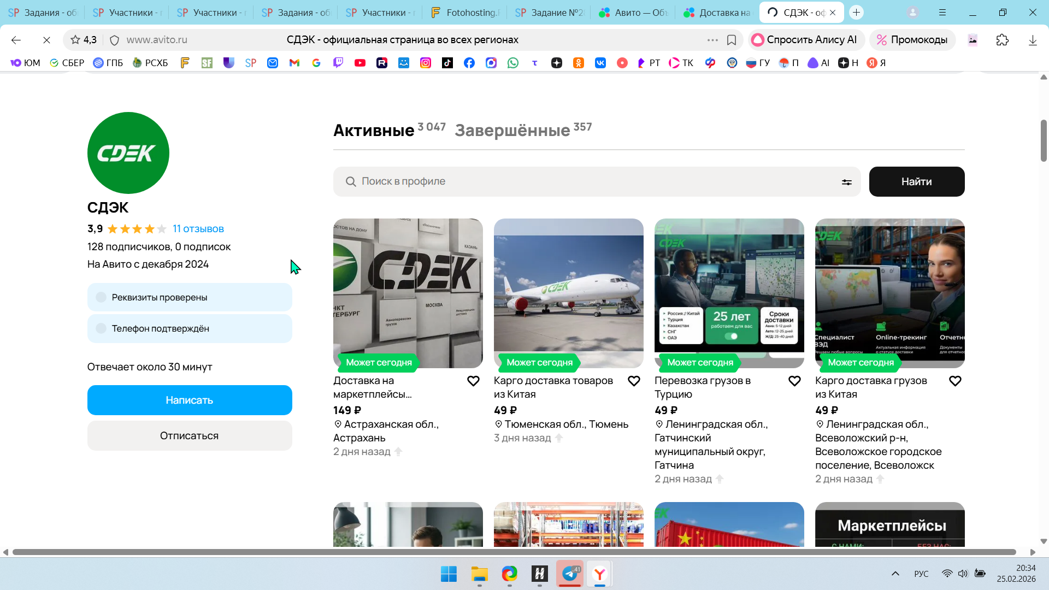Open search filter settings icon in profile search
1049x590 pixels.
[x=846, y=182]
